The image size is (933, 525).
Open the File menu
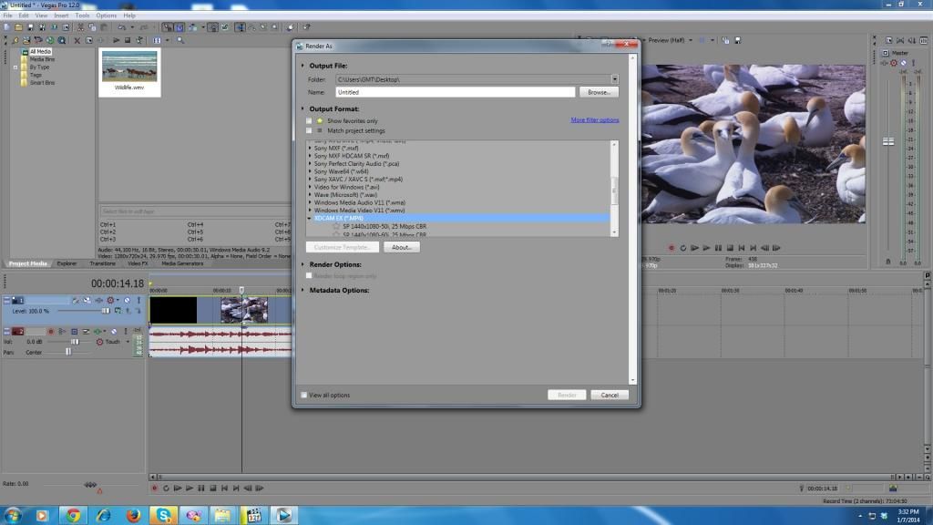point(7,15)
